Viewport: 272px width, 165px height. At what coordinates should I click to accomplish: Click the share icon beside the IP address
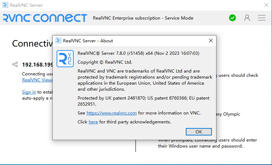[x=15, y=64]
